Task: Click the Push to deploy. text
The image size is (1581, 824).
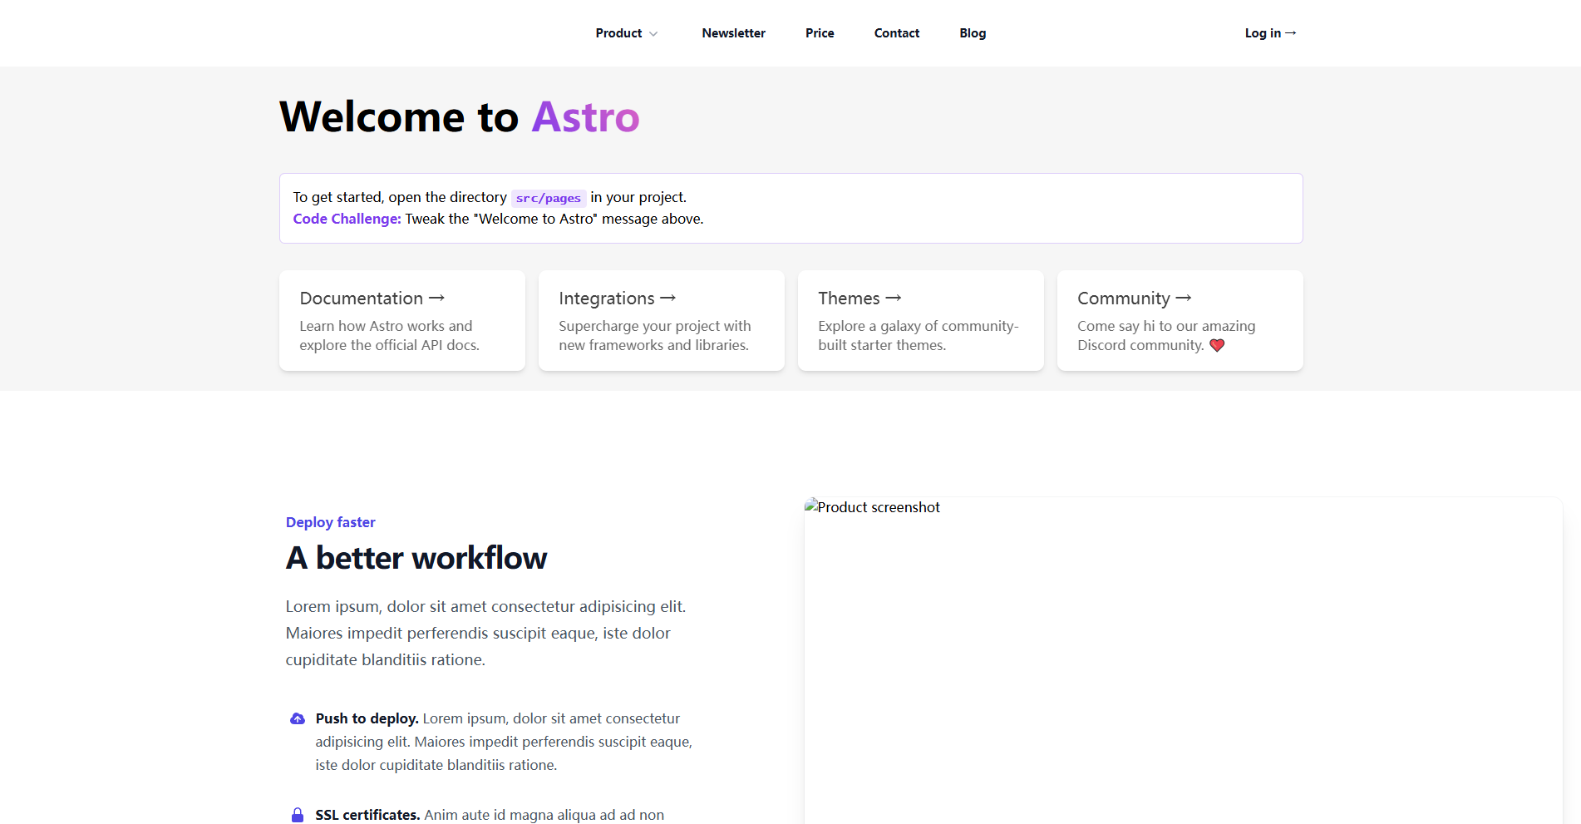Action: (x=367, y=718)
